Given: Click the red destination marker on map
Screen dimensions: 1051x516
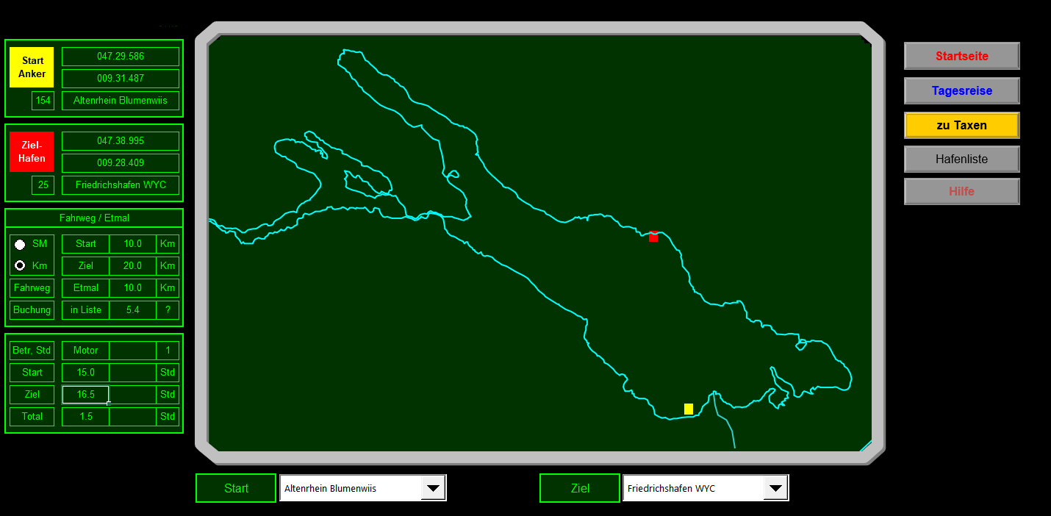Looking at the screenshot, I should [x=653, y=236].
